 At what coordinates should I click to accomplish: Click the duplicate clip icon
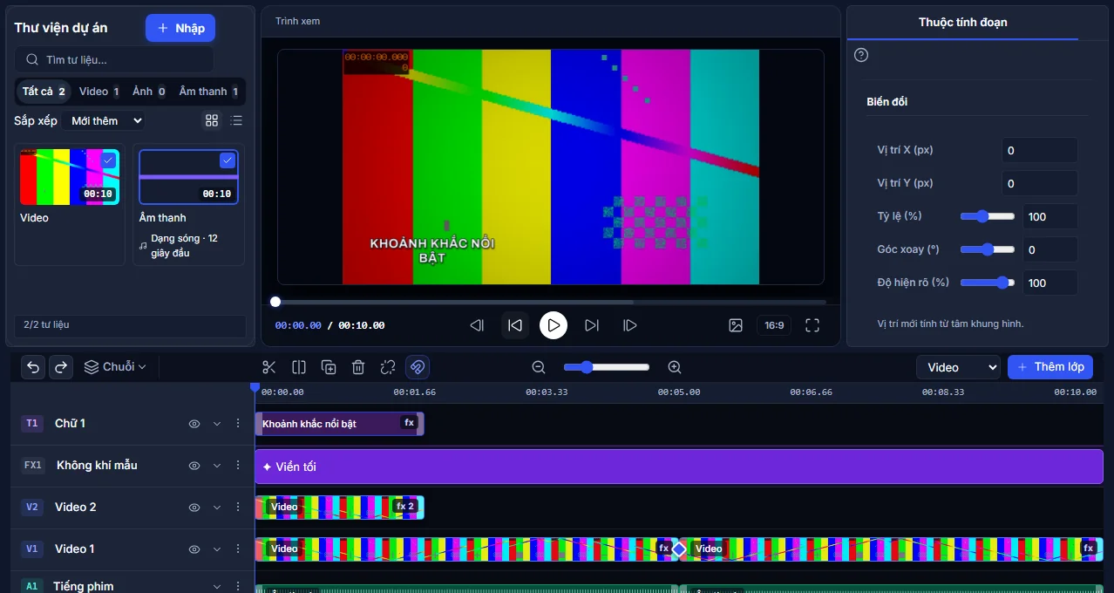[x=329, y=367]
